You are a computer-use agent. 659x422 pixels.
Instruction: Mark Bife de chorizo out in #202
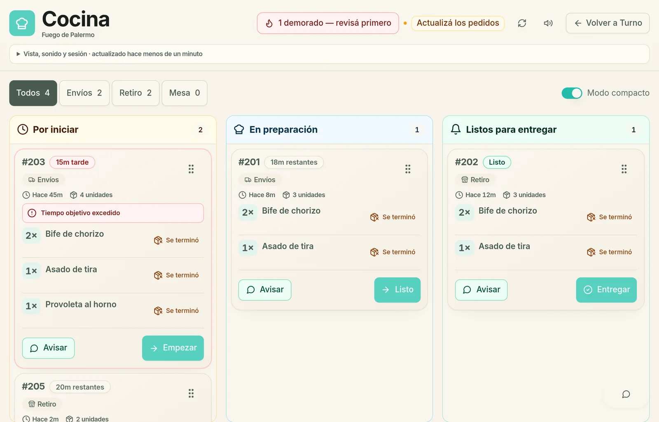point(610,217)
